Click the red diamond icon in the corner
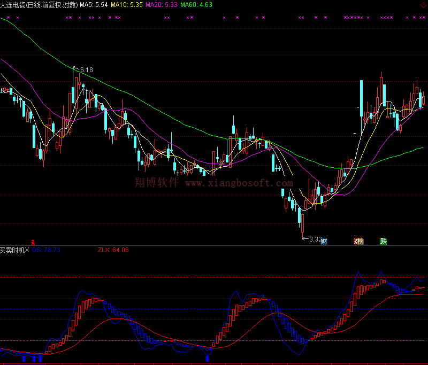 click(x=423, y=5)
